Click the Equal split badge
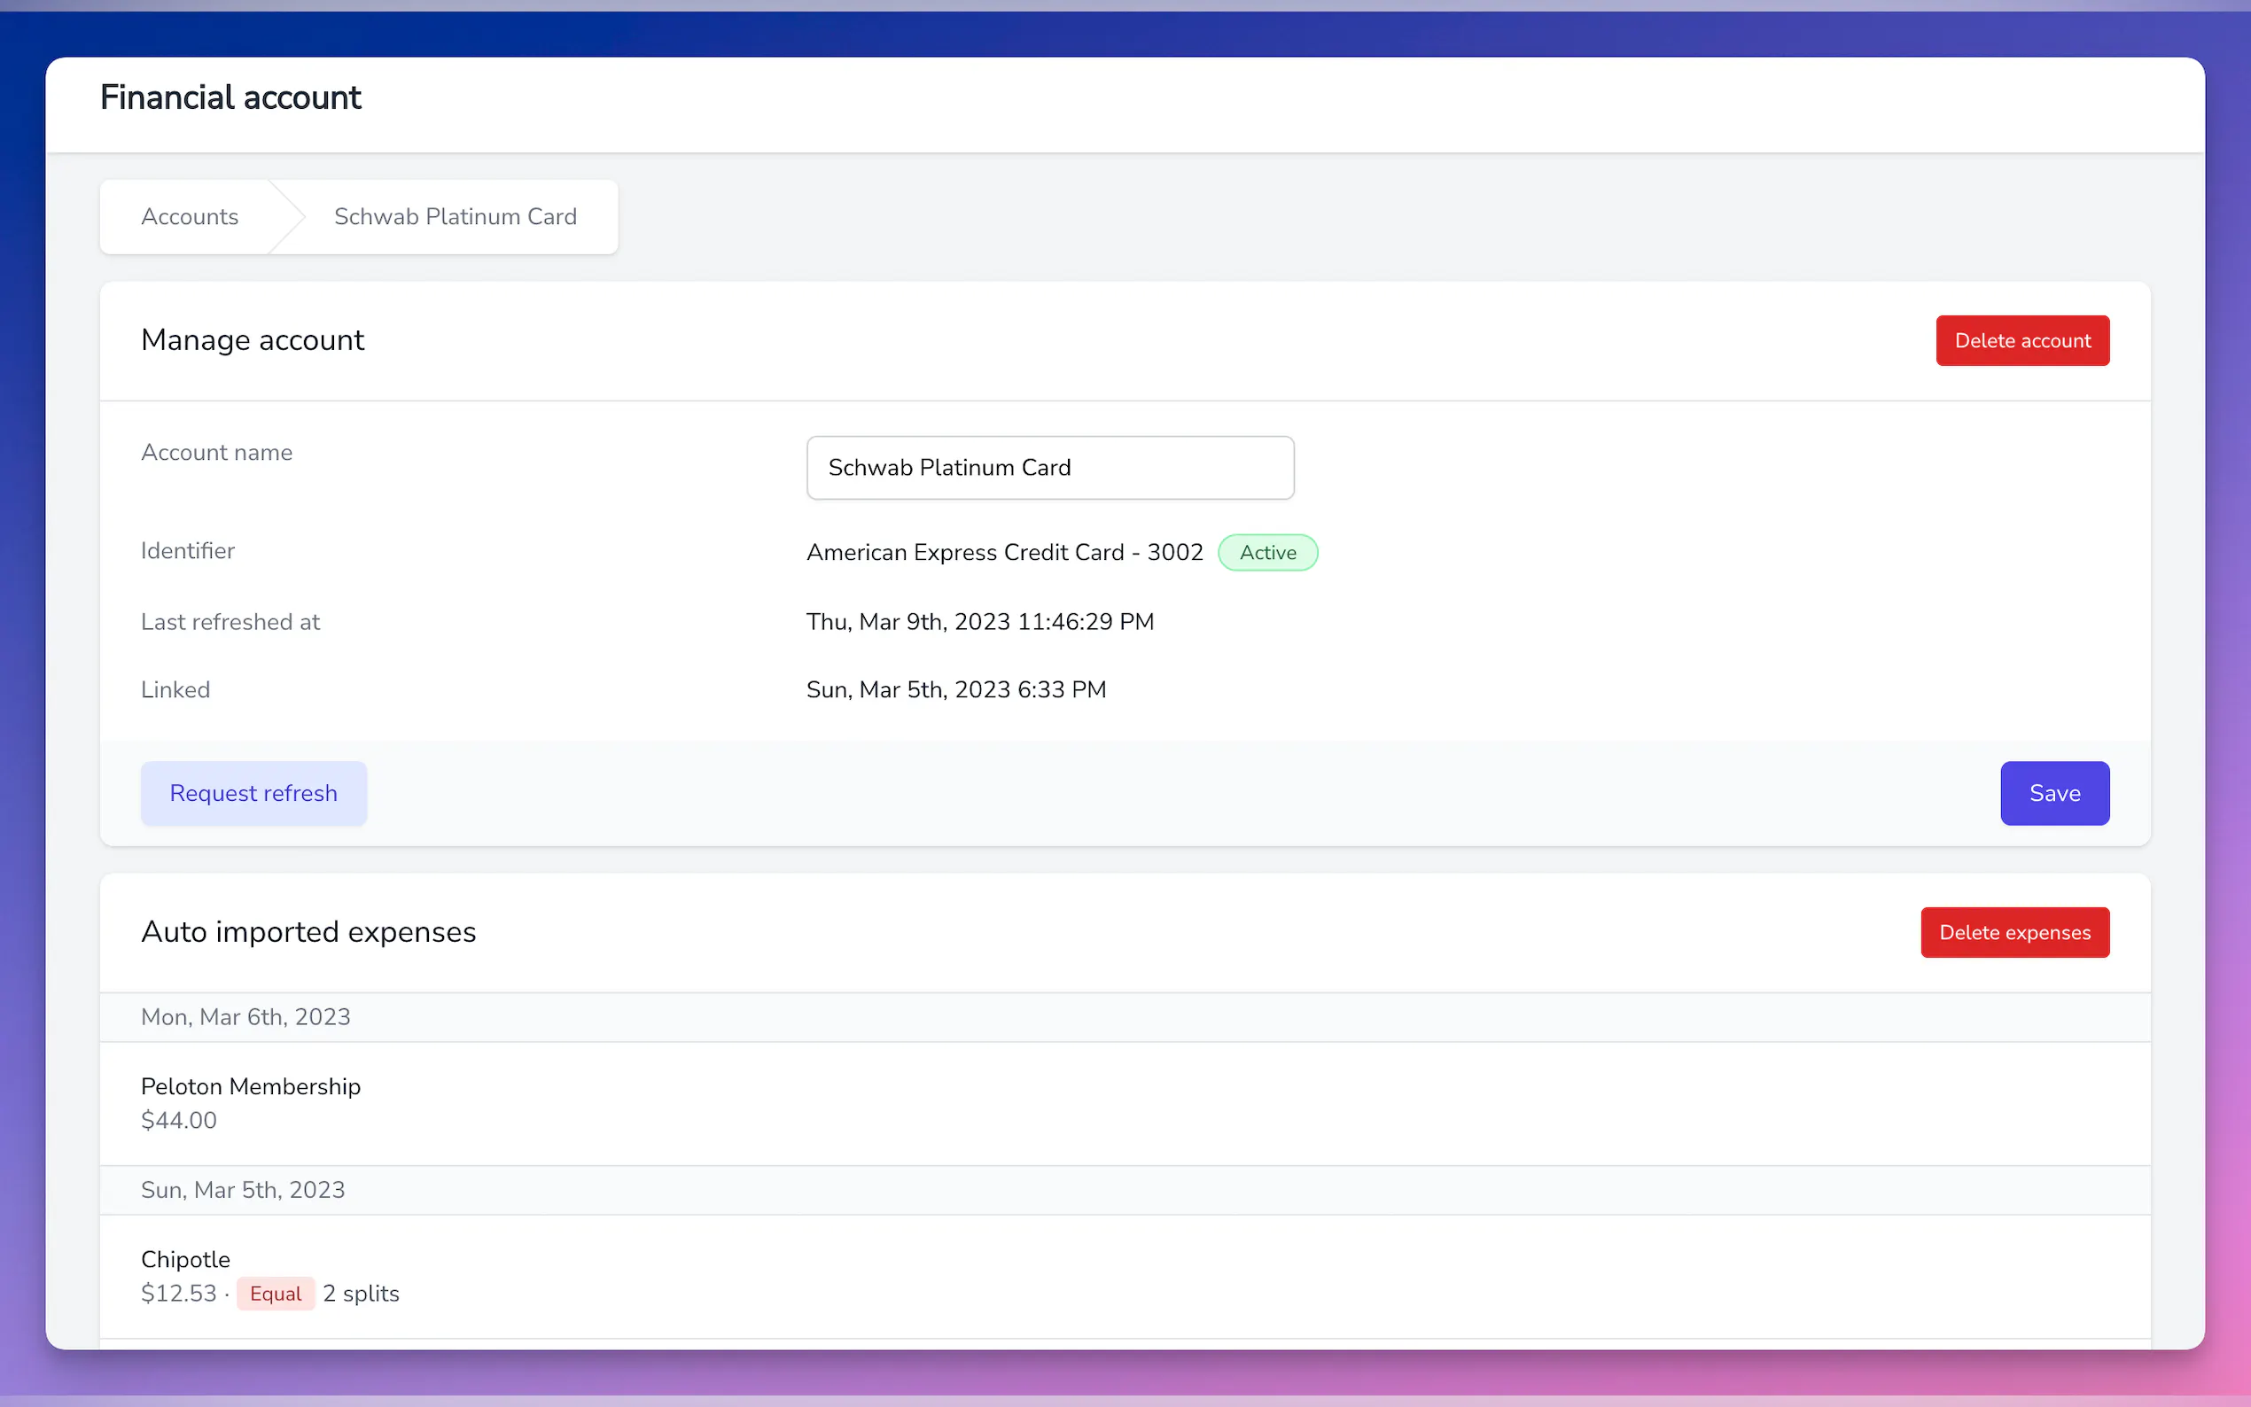This screenshot has width=2251, height=1407. (x=276, y=1294)
